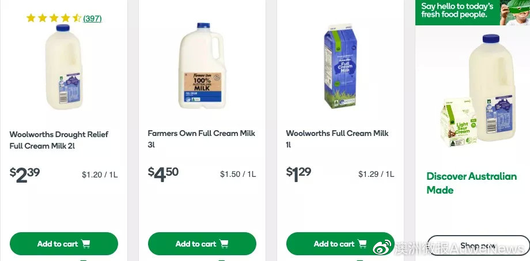Click the Full Cream Milk carton image

(x=339, y=66)
